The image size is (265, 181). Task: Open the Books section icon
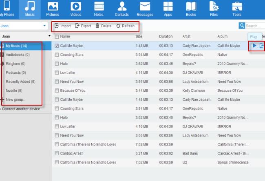tap(191, 7)
